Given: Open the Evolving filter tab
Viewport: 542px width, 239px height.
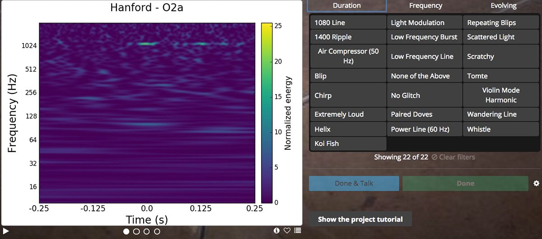Looking at the screenshot, I should pos(503,6).
